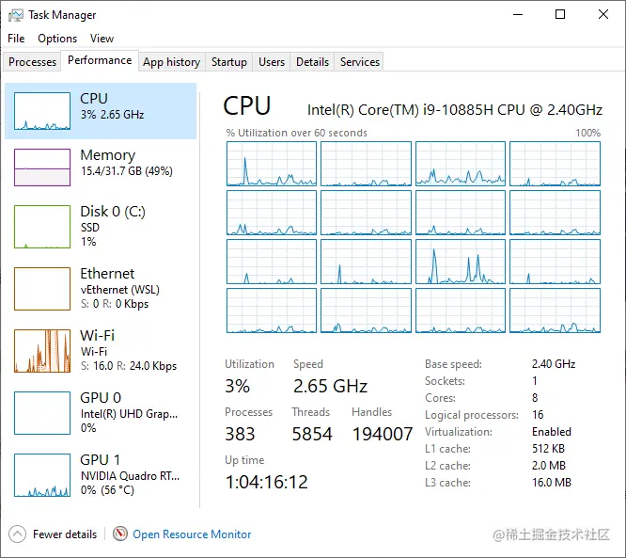Click the CPU mini graph thumbnail
Viewport: 626px width, 558px height.
[42, 111]
